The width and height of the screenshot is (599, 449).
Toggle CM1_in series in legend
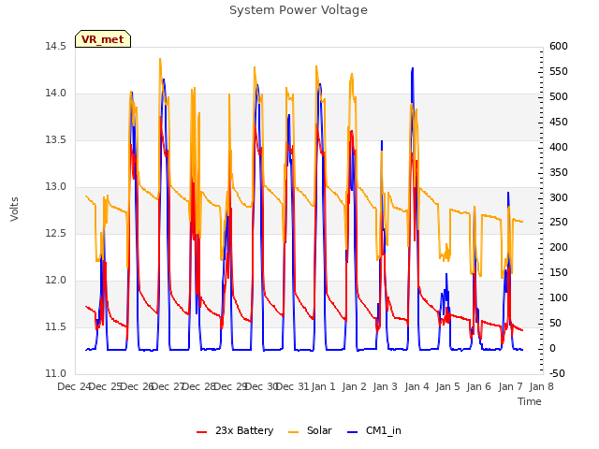pos(374,430)
